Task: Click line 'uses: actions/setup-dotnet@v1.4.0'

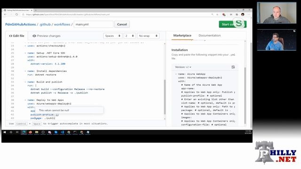Action: pyautogui.click(x=52, y=56)
